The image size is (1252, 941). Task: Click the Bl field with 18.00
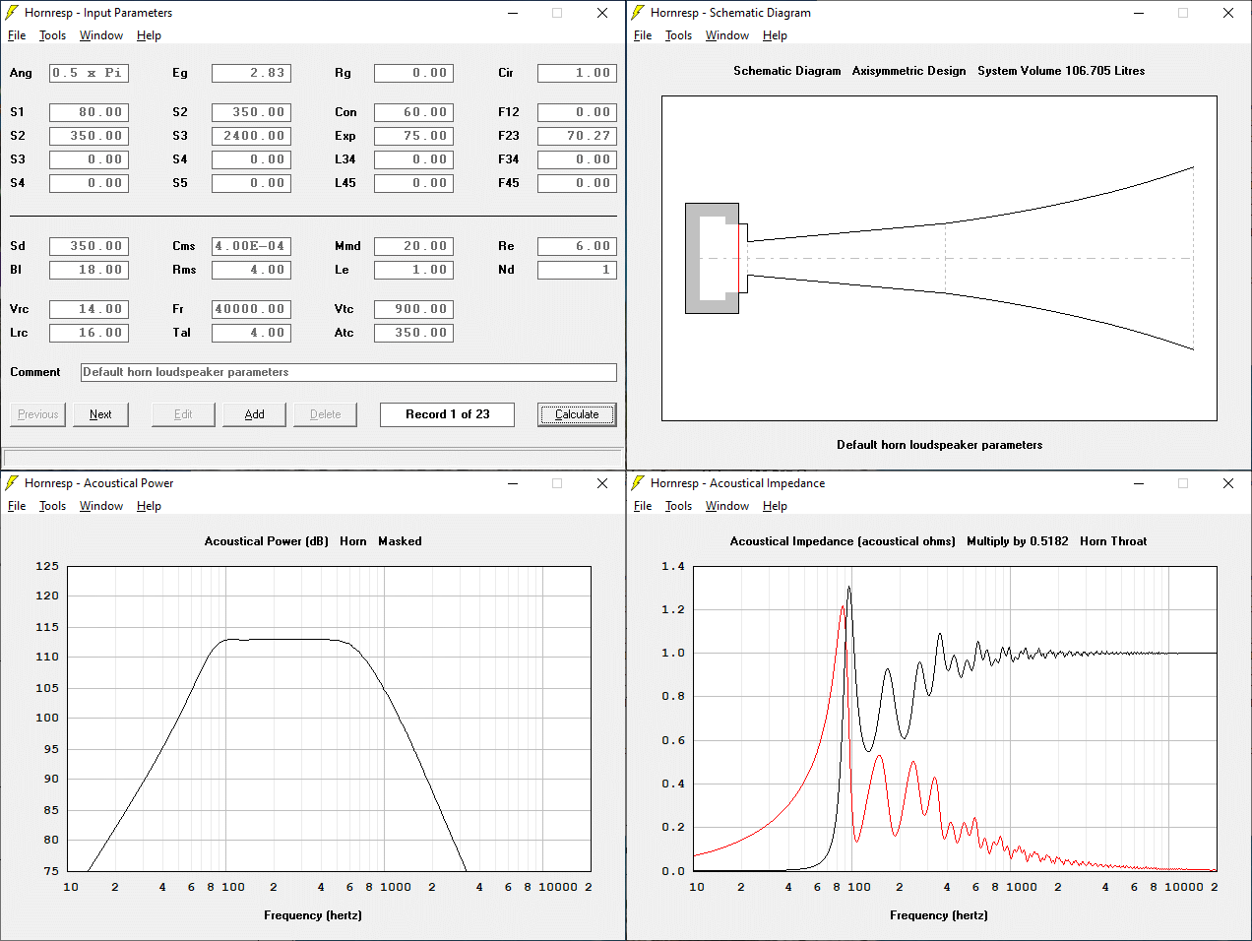pos(89,270)
